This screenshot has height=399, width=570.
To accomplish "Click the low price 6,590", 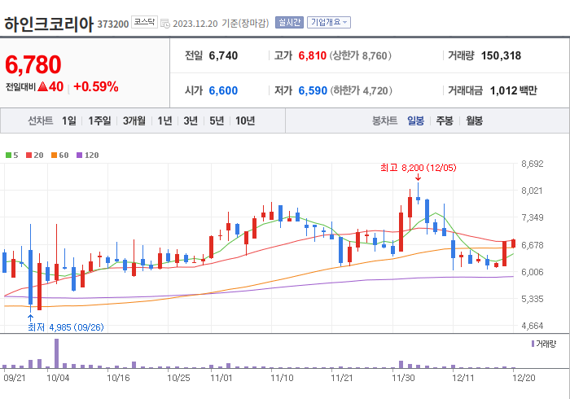I will [313, 90].
